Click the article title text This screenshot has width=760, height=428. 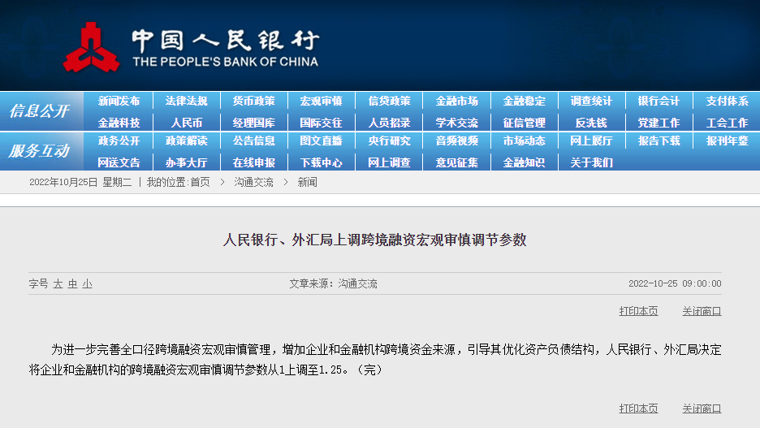[374, 240]
